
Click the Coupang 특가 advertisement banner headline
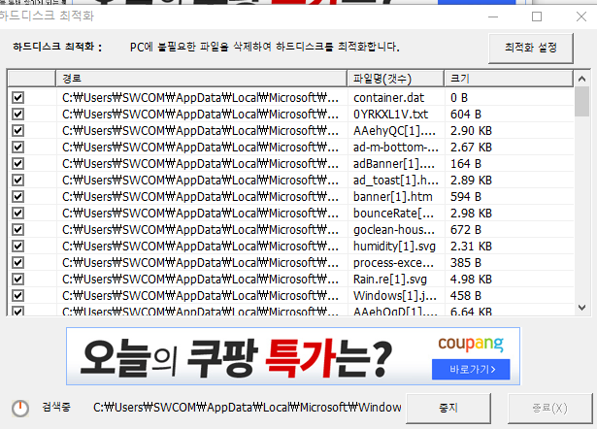coord(236,358)
